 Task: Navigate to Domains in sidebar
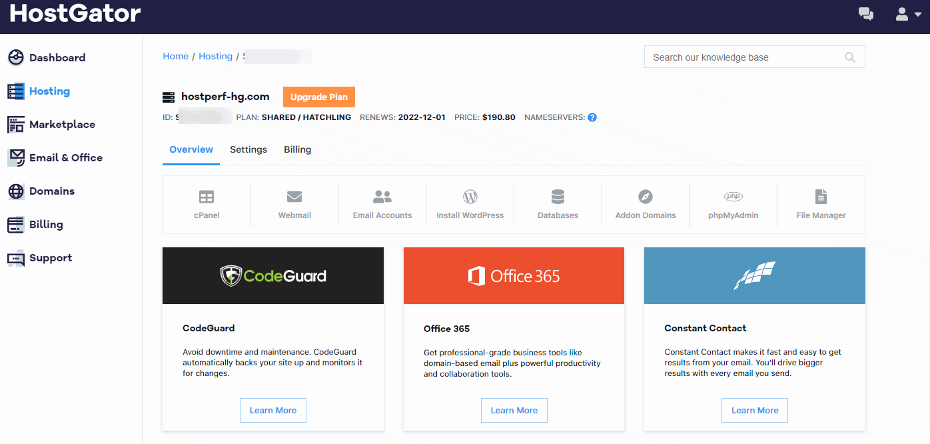52,191
